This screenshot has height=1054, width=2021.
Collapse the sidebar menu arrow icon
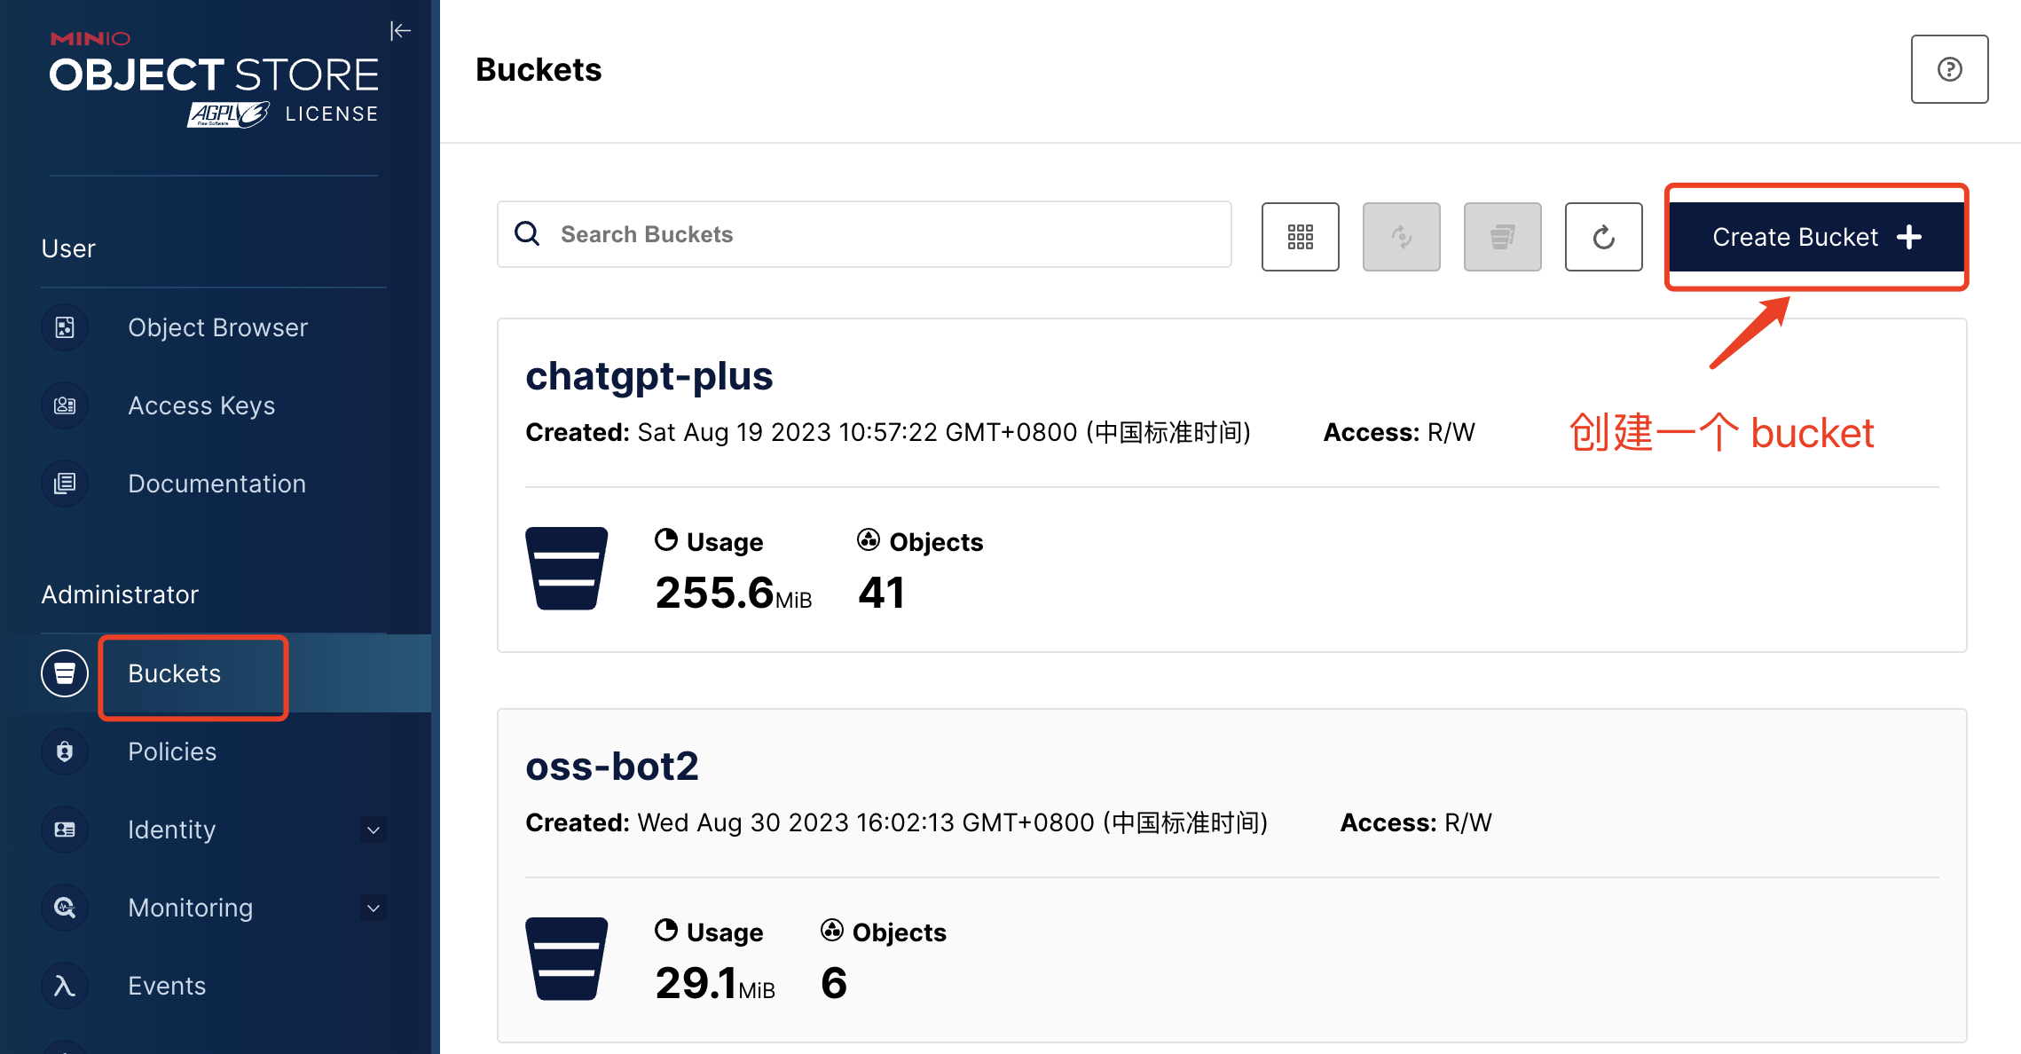(x=400, y=31)
